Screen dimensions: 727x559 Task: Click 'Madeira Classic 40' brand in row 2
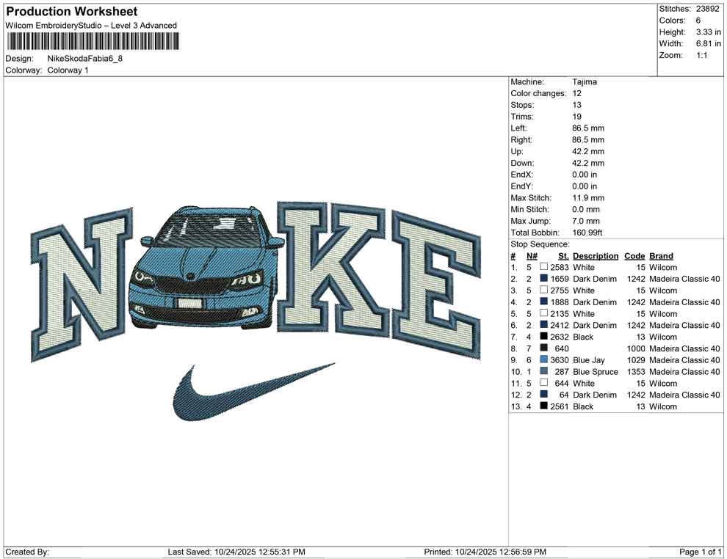tap(684, 279)
